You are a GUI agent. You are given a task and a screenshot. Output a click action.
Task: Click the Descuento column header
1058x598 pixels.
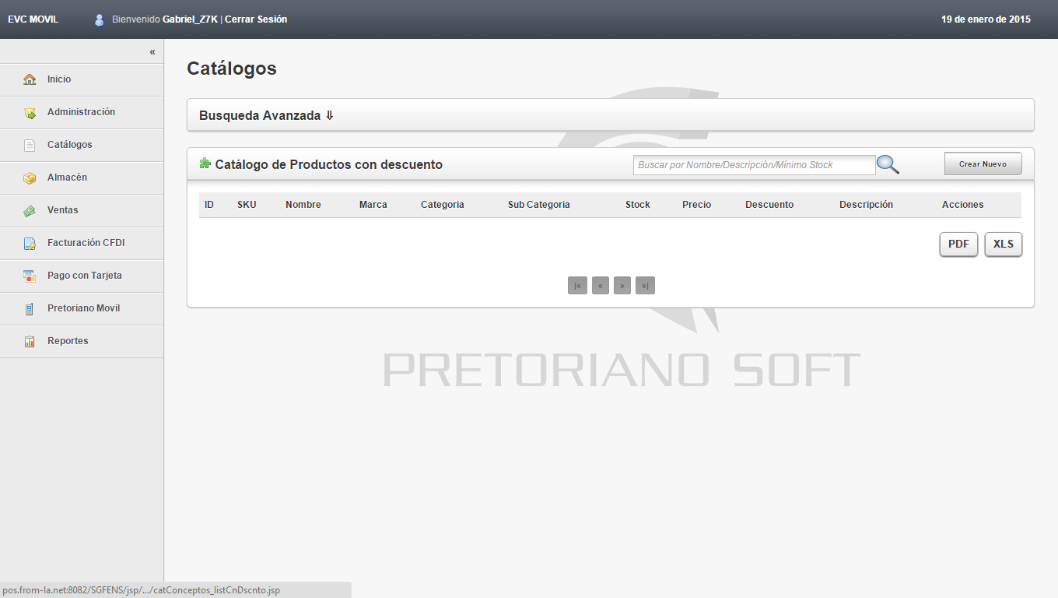click(x=769, y=205)
